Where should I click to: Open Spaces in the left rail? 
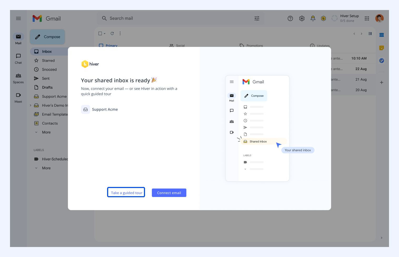pos(18,78)
